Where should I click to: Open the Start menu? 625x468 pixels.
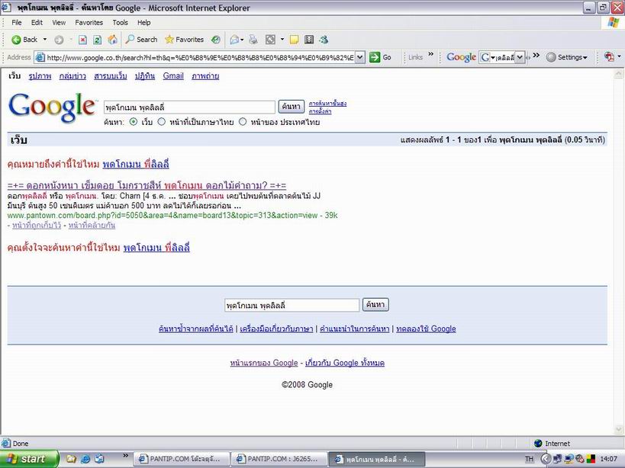click(30, 459)
